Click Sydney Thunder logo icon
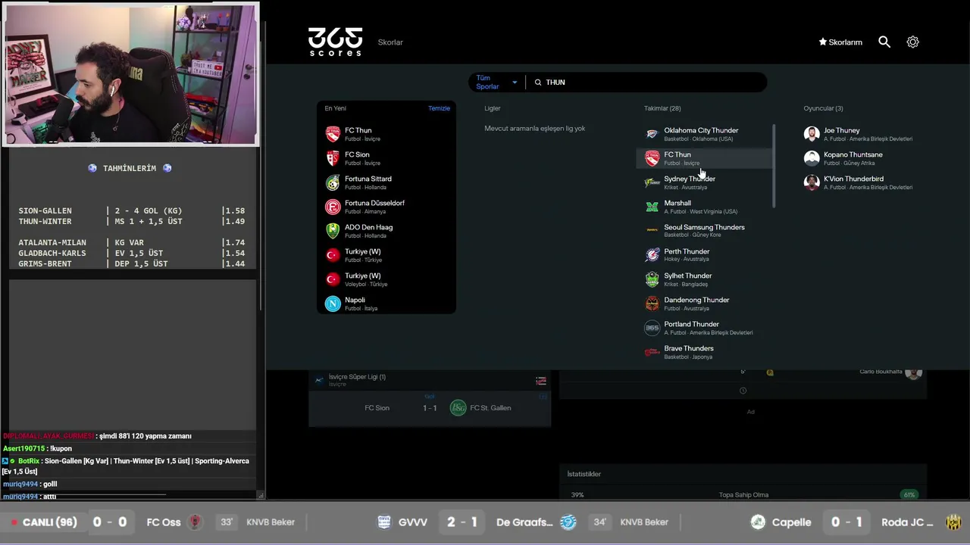The width and height of the screenshot is (970, 545). point(652,182)
